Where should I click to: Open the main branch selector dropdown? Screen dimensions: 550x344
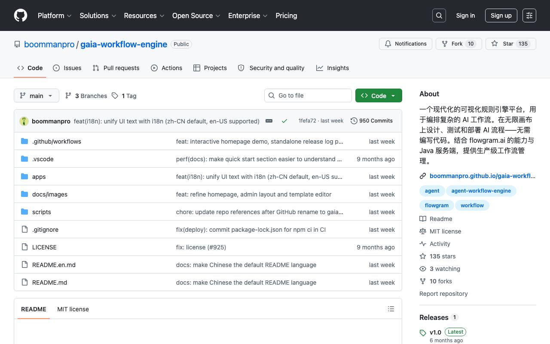point(36,95)
